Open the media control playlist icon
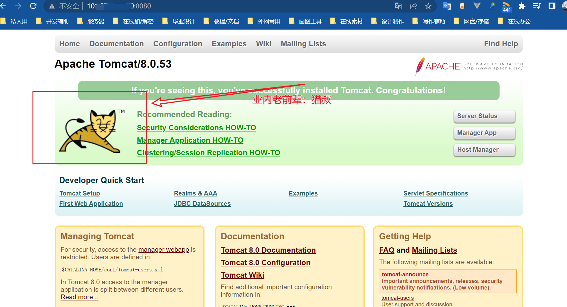567x307 pixels. coord(537,6)
